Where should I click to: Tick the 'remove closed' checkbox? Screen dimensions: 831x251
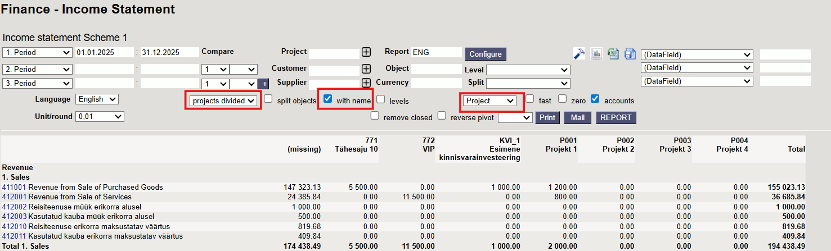click(x=375, y=116)
